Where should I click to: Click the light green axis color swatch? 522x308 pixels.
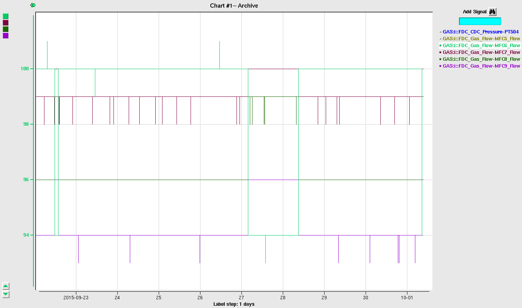(6, 16)
